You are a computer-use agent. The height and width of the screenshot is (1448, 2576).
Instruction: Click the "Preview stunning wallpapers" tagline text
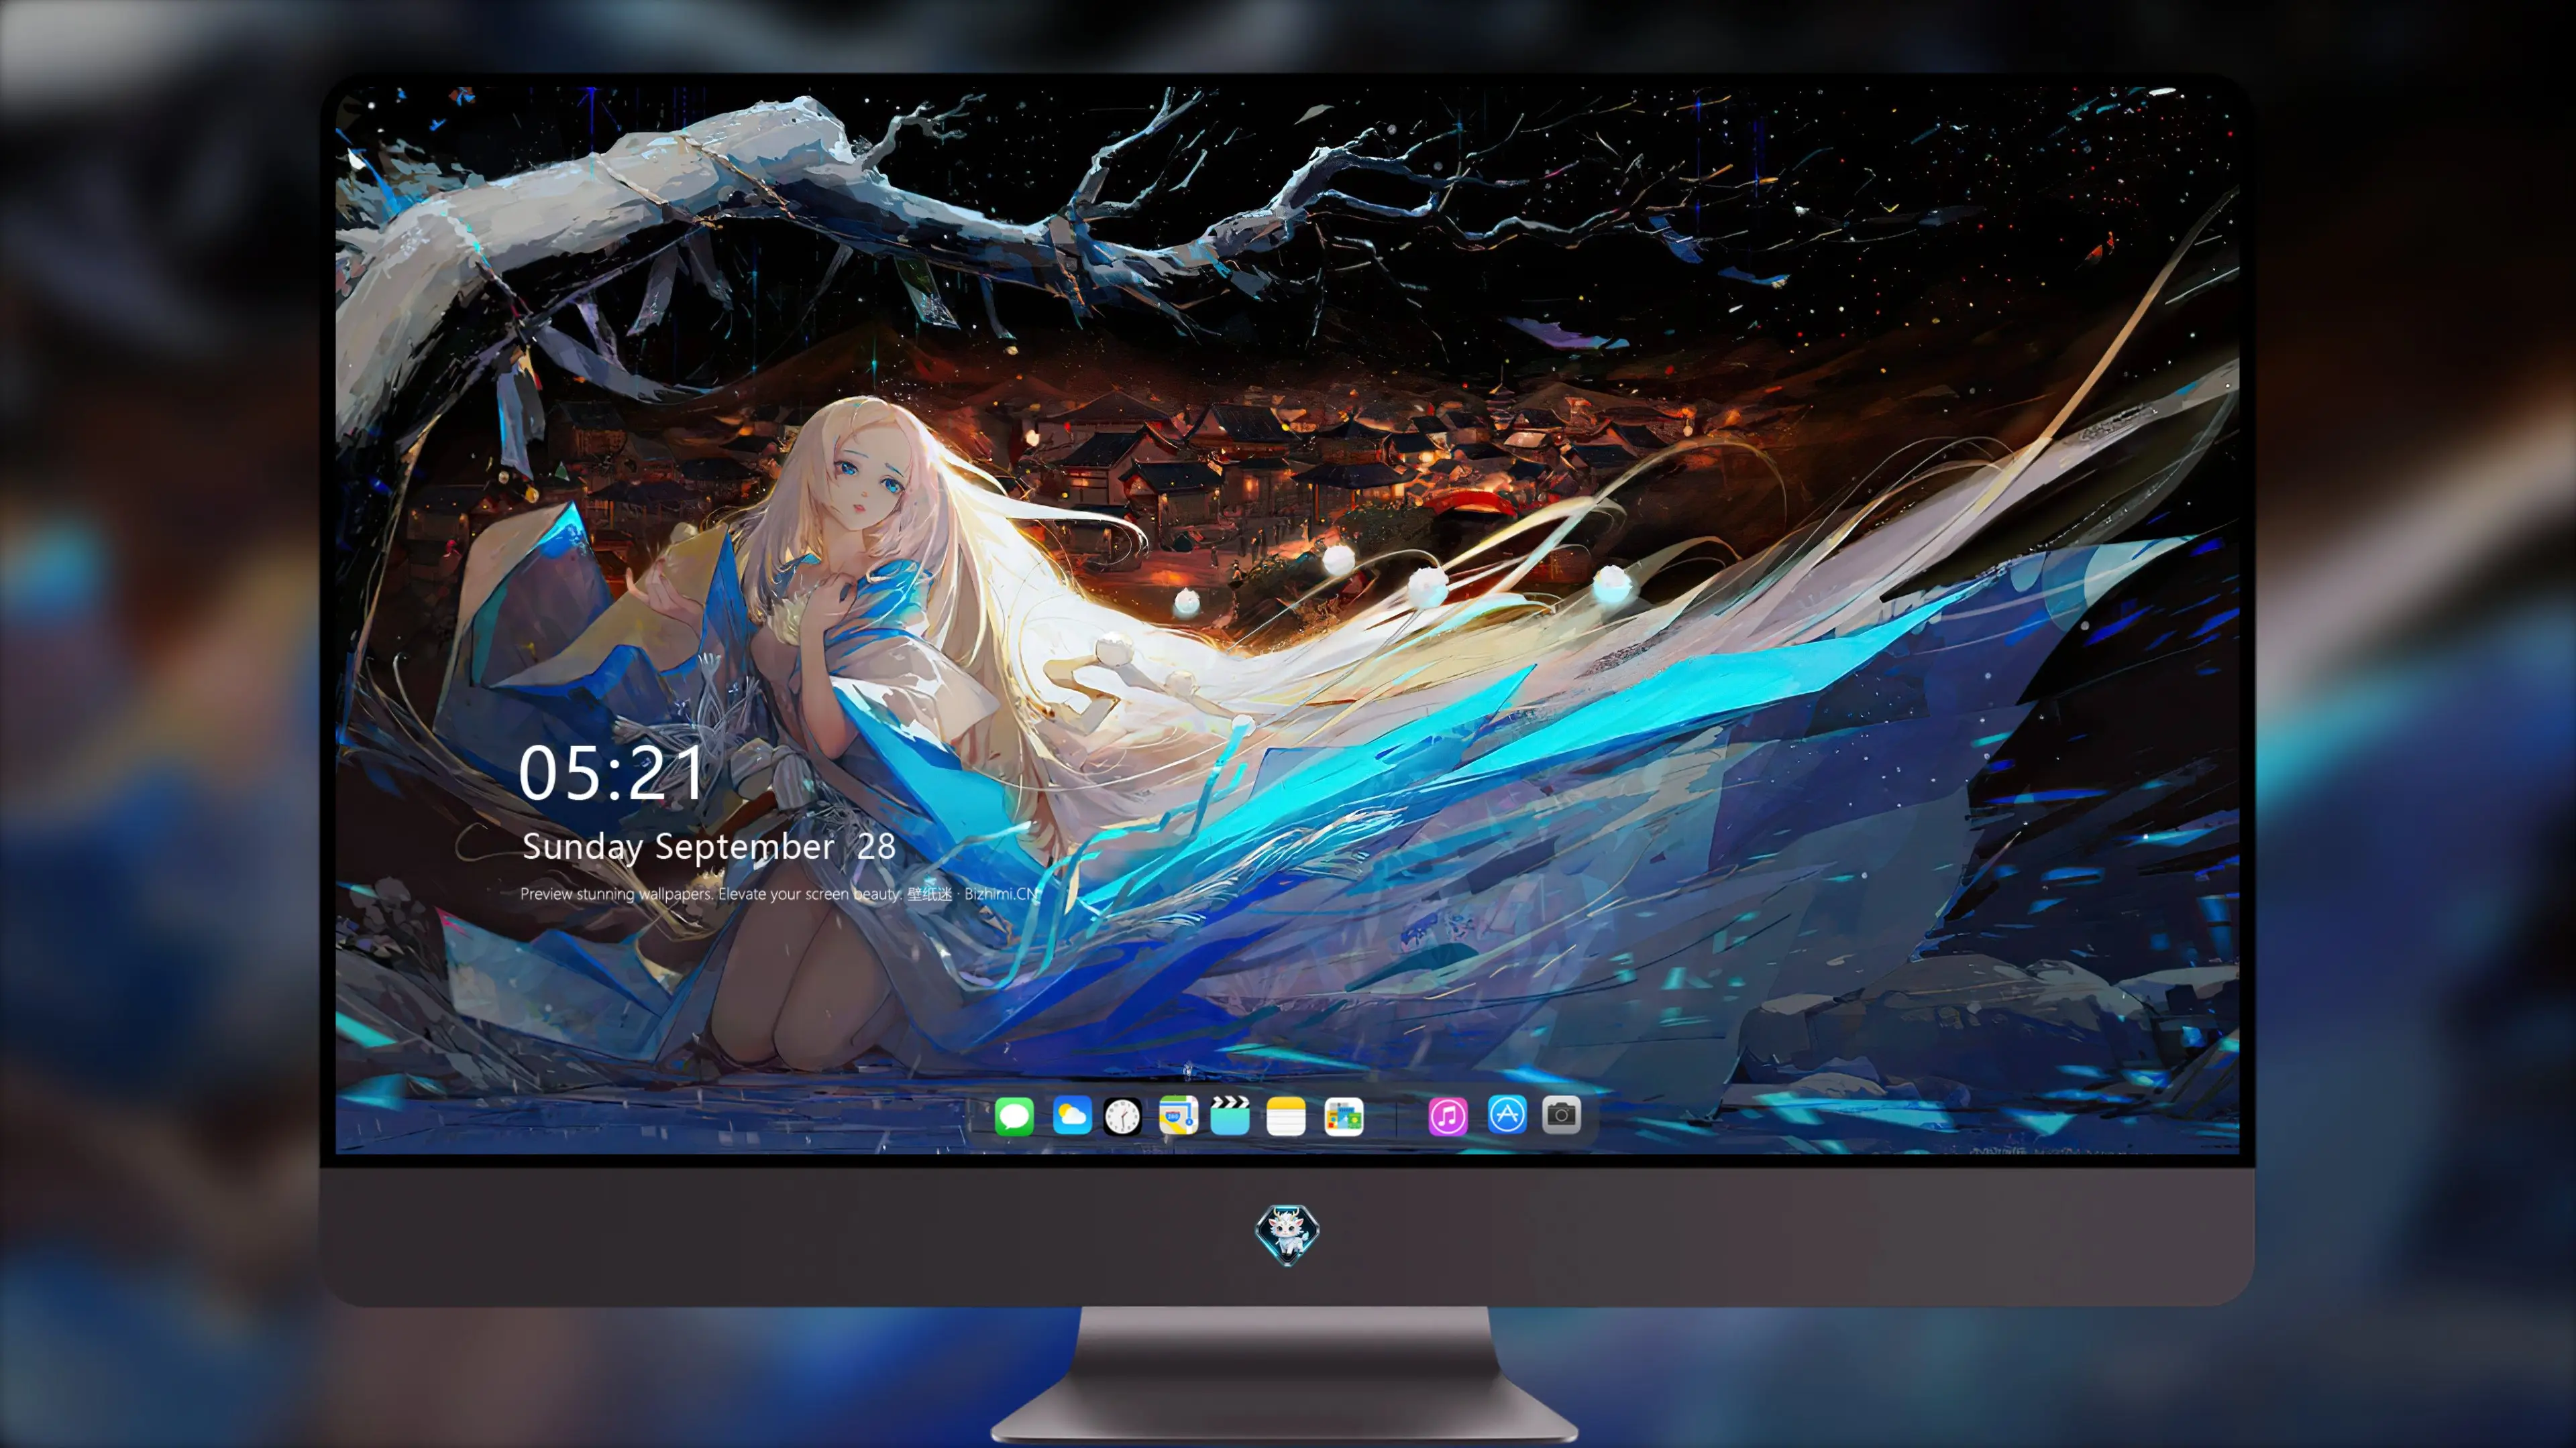780,894
